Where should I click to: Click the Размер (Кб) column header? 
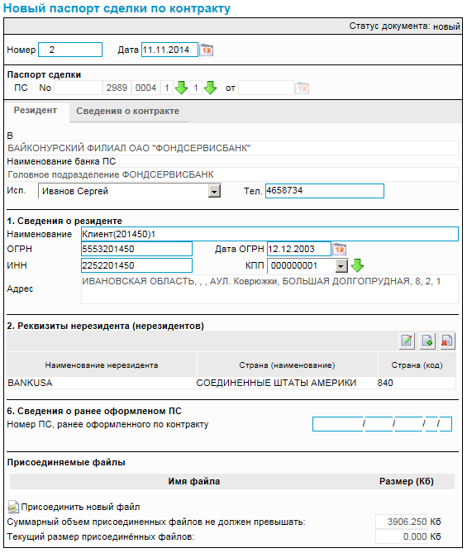click(x=407, y=481)
